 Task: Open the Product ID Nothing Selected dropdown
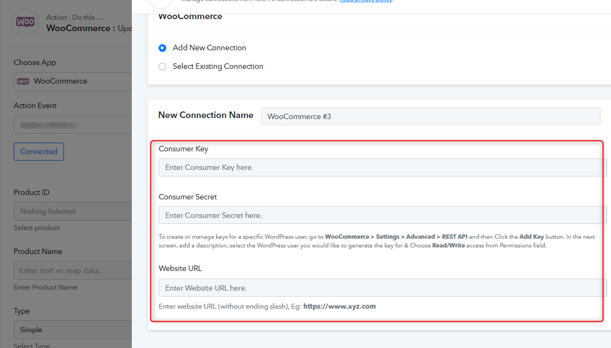tap(73, 211)
